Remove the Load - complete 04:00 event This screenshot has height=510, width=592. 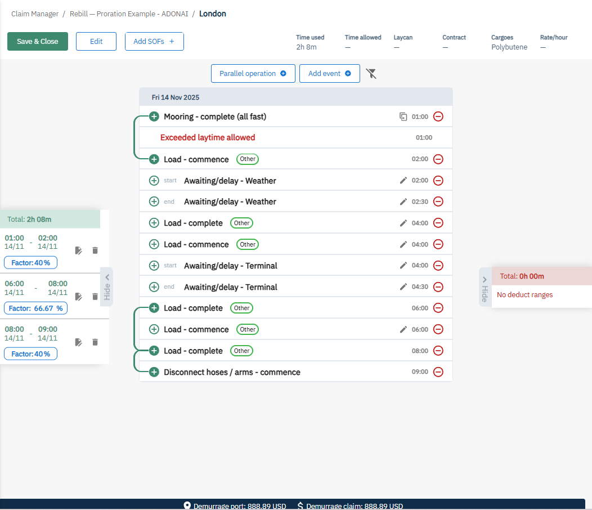[438, 223]
